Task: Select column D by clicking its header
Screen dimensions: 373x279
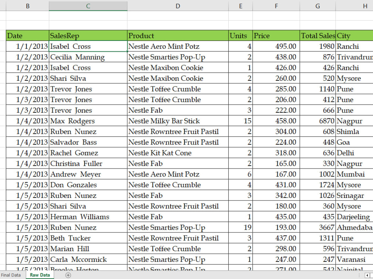Action: point(178,6)
